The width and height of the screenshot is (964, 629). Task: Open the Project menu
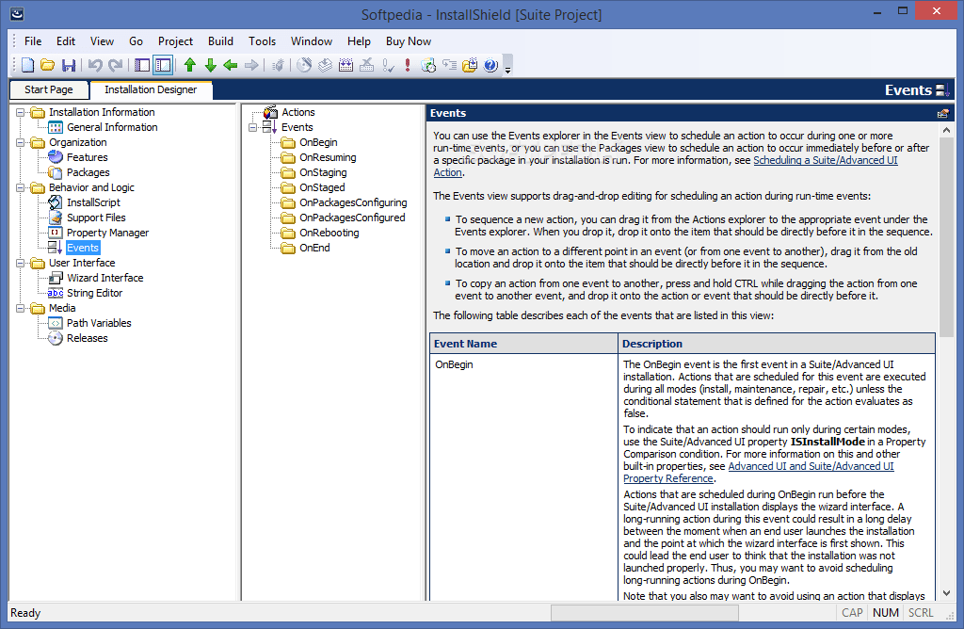(175, 41)
